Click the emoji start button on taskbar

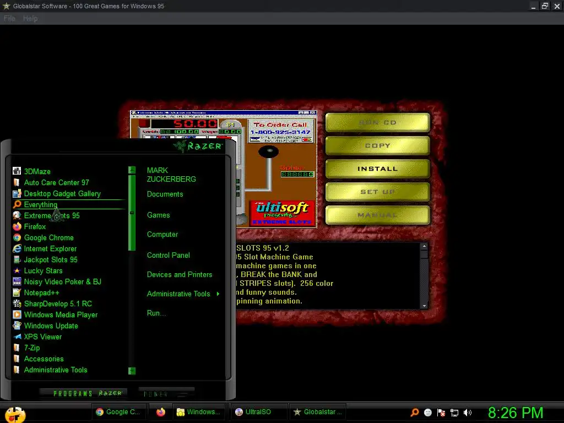[x=15, y=414]
